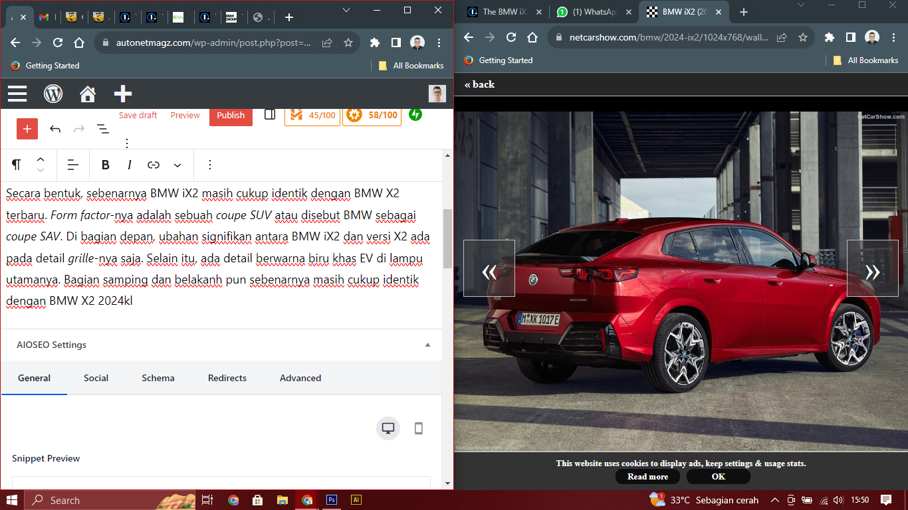The image size is (908, 510).
Task: Click the Publish button
Action: click(231, 115)
